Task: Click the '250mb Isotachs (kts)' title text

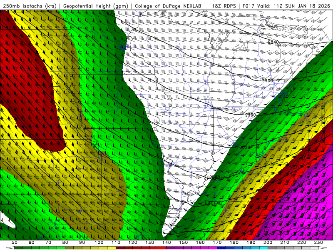Action: pos(30,6)
